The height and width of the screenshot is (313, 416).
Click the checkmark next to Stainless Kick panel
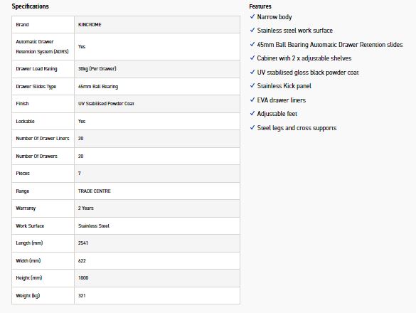[x=252, y=85]
